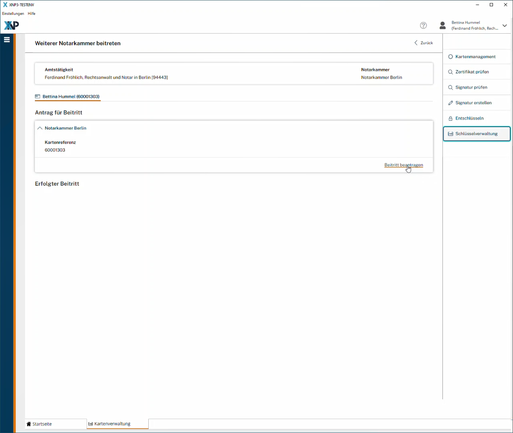This screenshot has width=513, height=433.
Task: Maximize the XNP3-TESTENV window
Action: tap(491, 5)
